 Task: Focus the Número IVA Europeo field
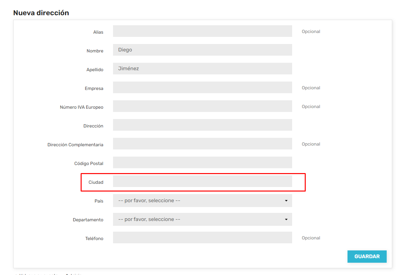[202, 106]
